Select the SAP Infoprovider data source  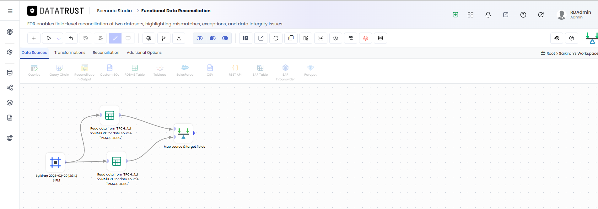pyautogui.click(x=285, y=73)
